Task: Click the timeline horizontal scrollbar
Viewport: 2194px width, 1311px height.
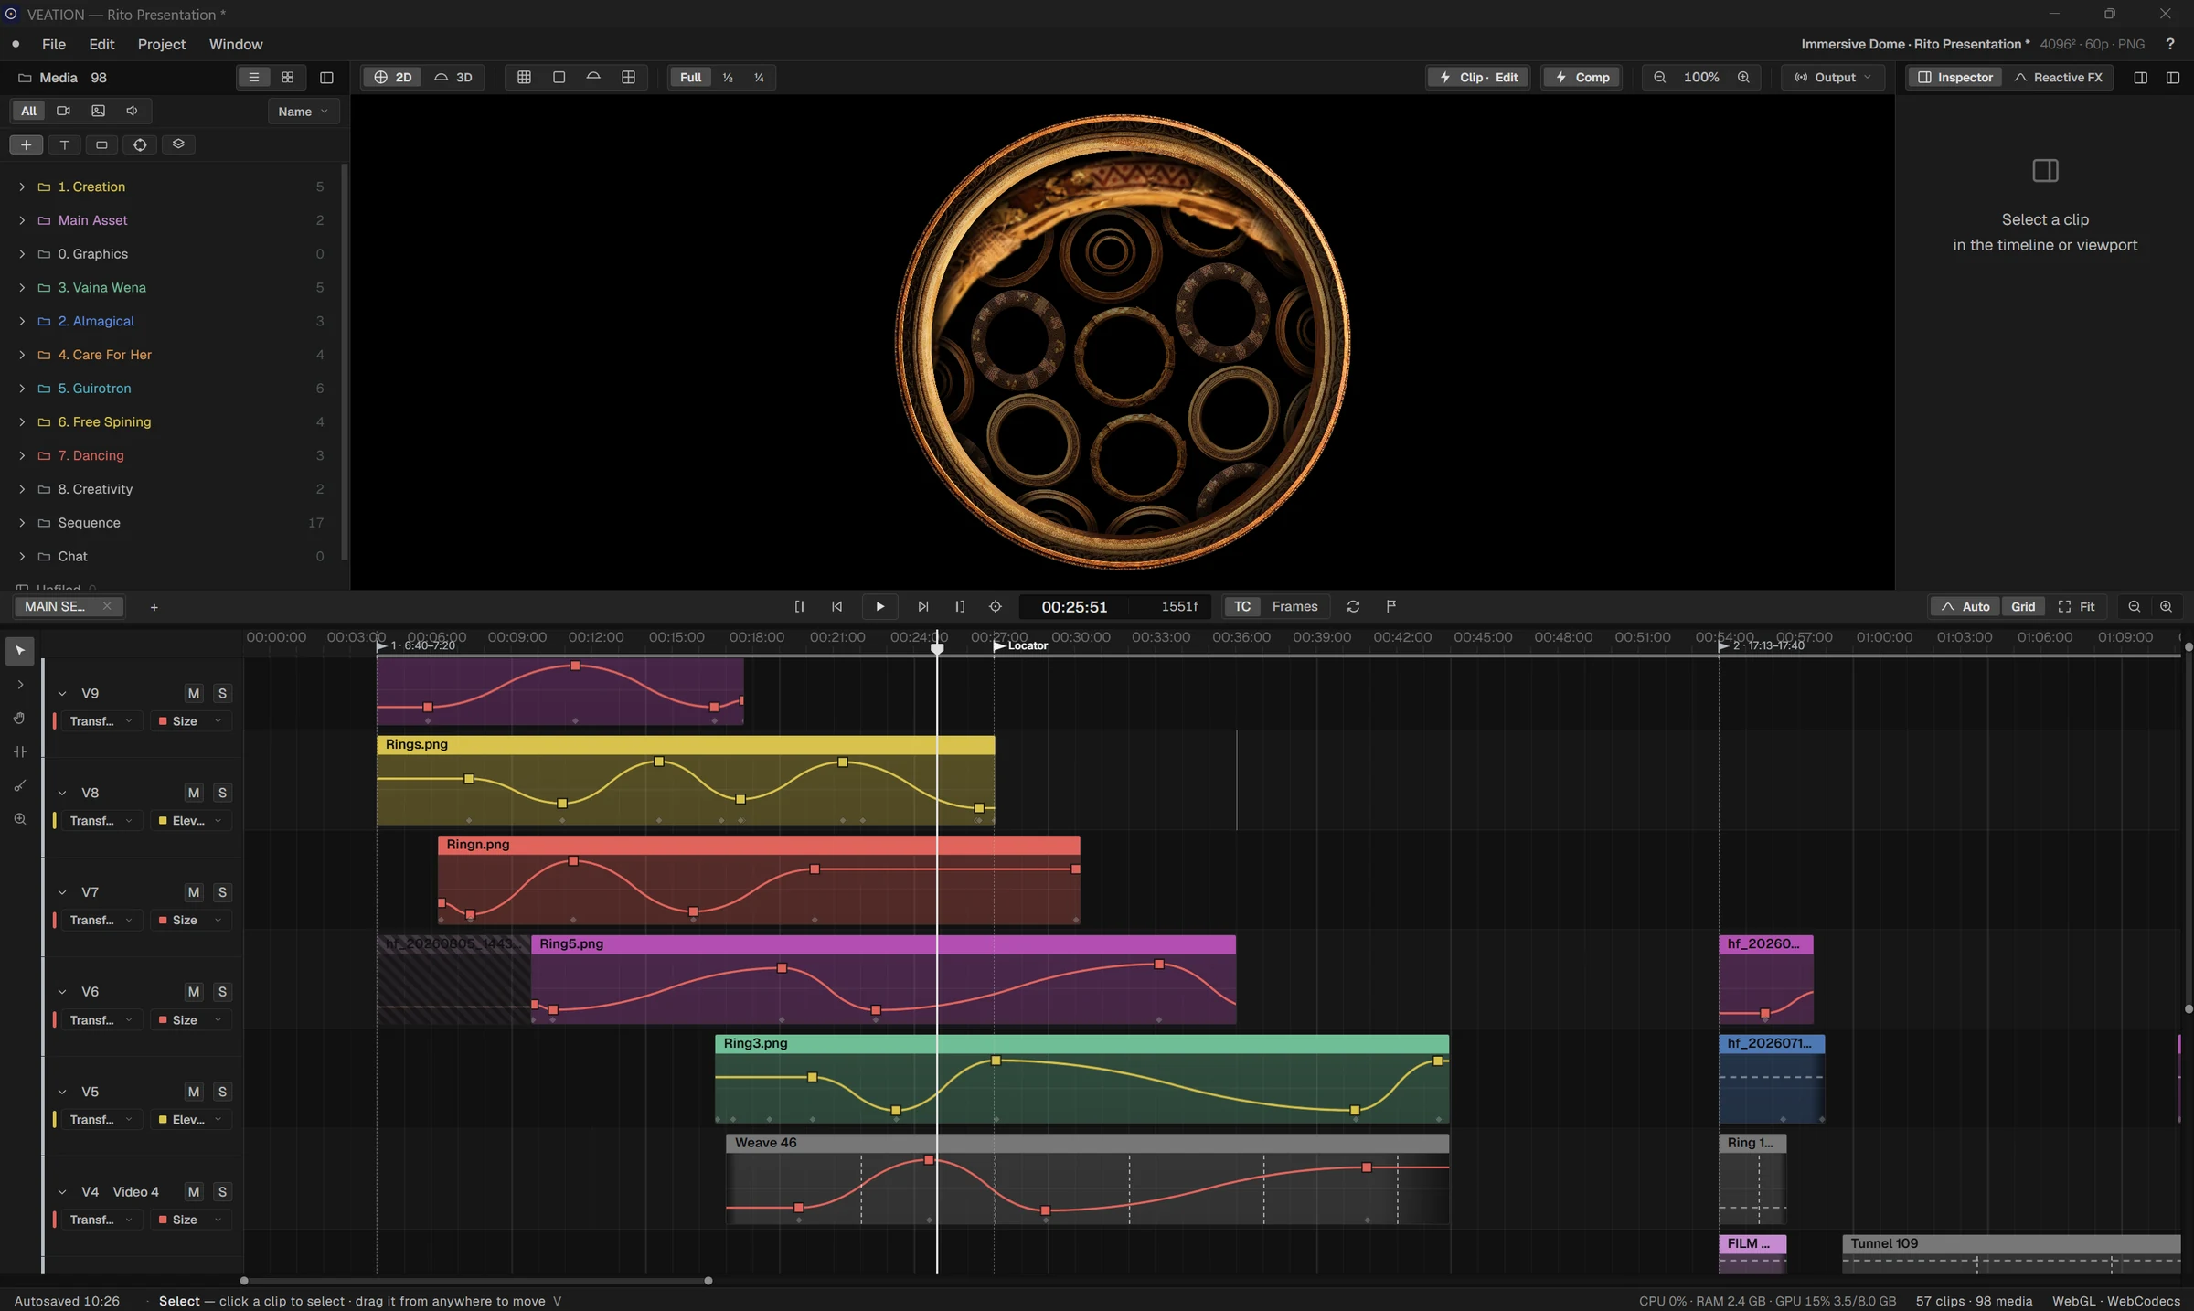Action: pos(476,1281)
